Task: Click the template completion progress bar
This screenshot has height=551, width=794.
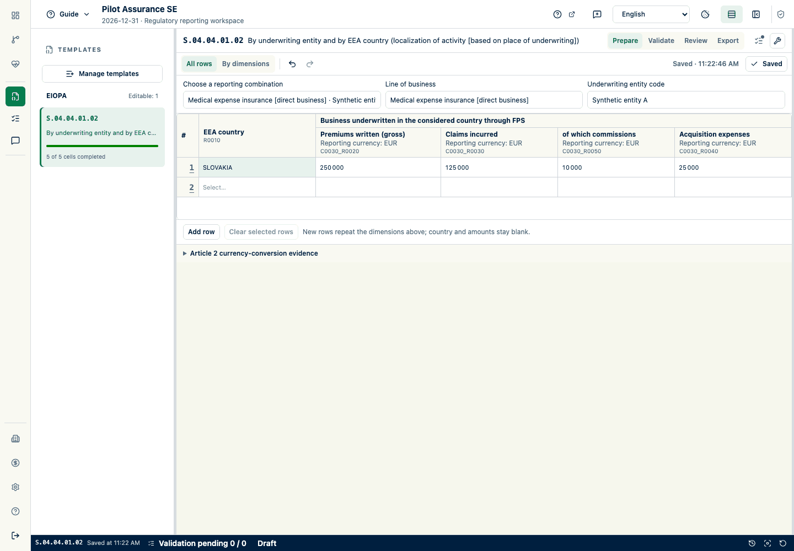Action: tap(102, 146)
